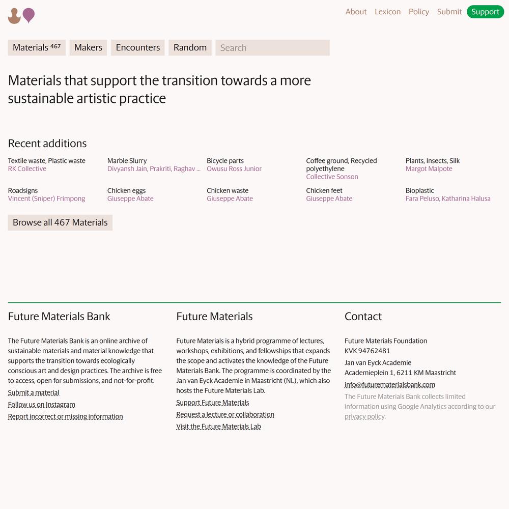Open the Submit menu link

(449, 12)
